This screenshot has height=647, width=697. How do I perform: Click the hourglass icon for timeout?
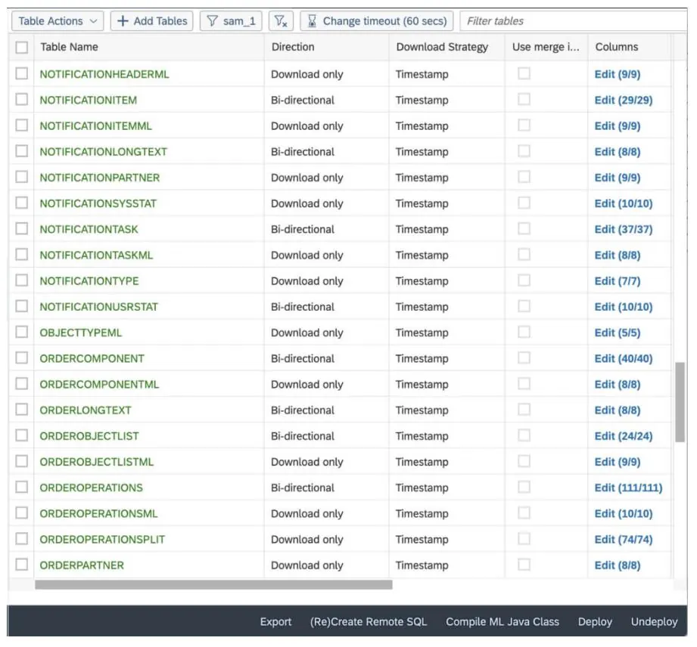(x=312, y=21)
